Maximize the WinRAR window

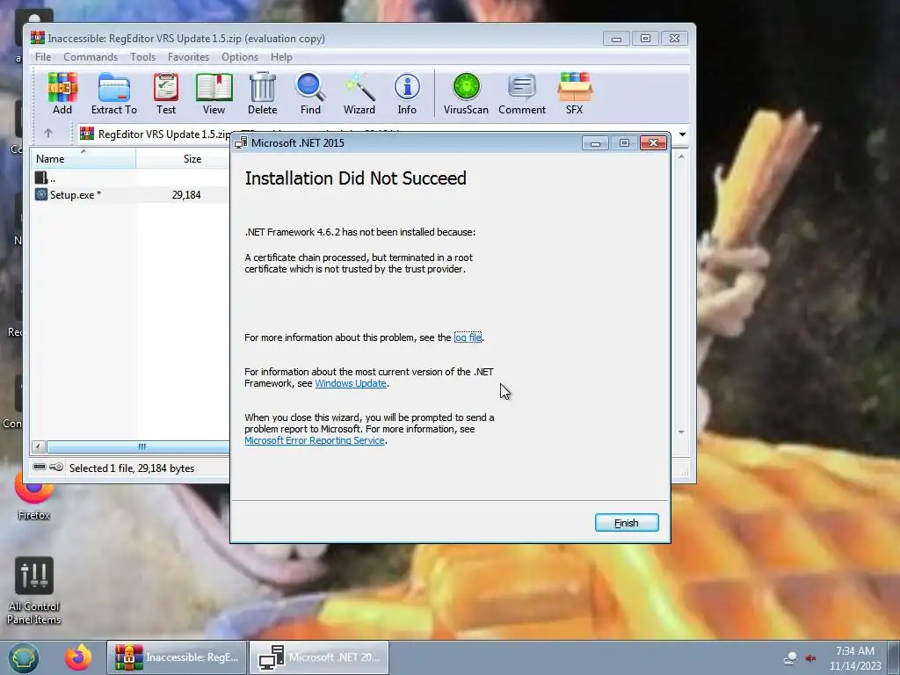[645, 39]
